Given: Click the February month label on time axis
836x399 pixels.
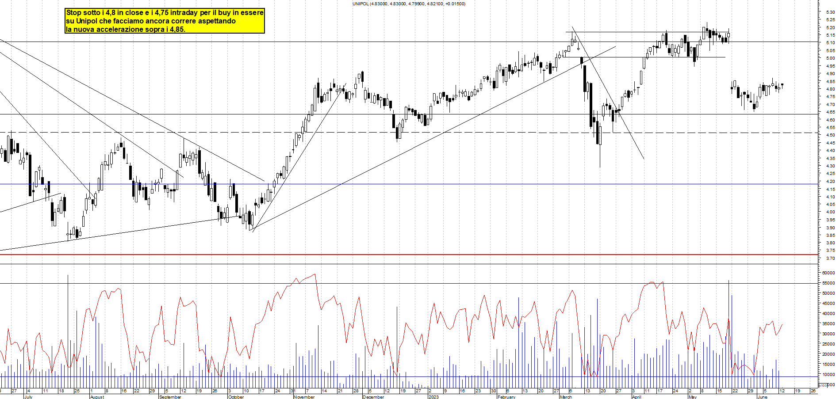Looking at the screenshot, I should tap(506, 397).
